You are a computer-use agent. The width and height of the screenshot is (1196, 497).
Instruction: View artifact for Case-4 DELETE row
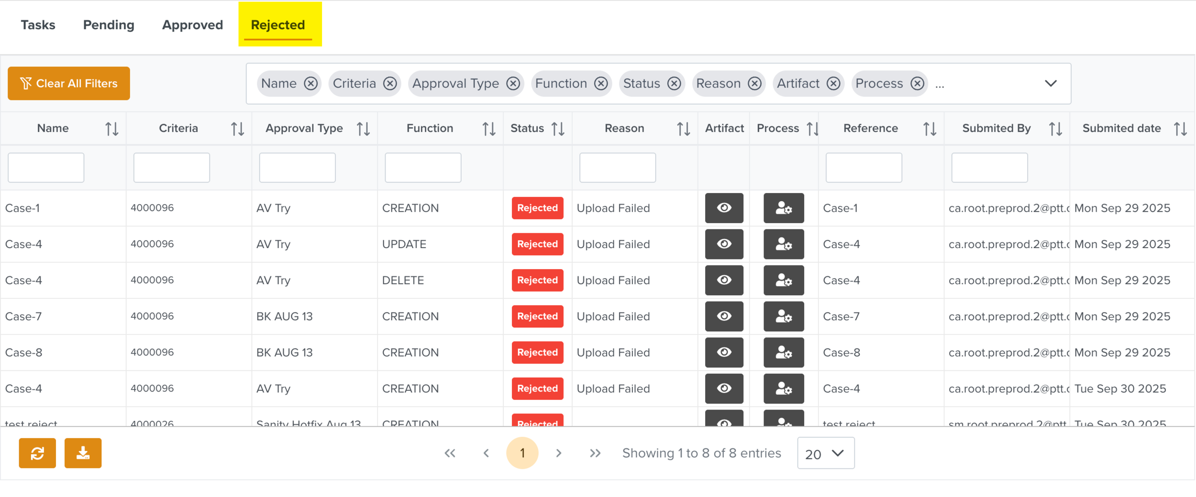pyautogui.click(x=724, y=280)
